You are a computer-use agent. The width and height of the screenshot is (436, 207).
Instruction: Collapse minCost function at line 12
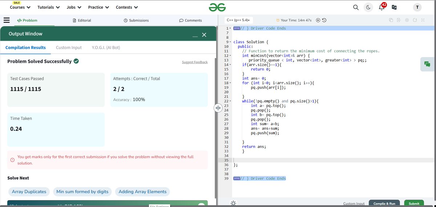point(230,56)
